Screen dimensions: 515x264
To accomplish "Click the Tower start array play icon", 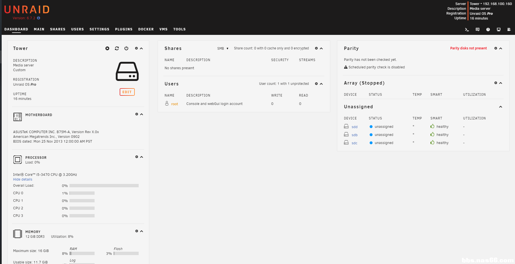I will 107,49.
